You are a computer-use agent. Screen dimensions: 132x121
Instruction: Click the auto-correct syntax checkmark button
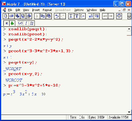(20, 23)
